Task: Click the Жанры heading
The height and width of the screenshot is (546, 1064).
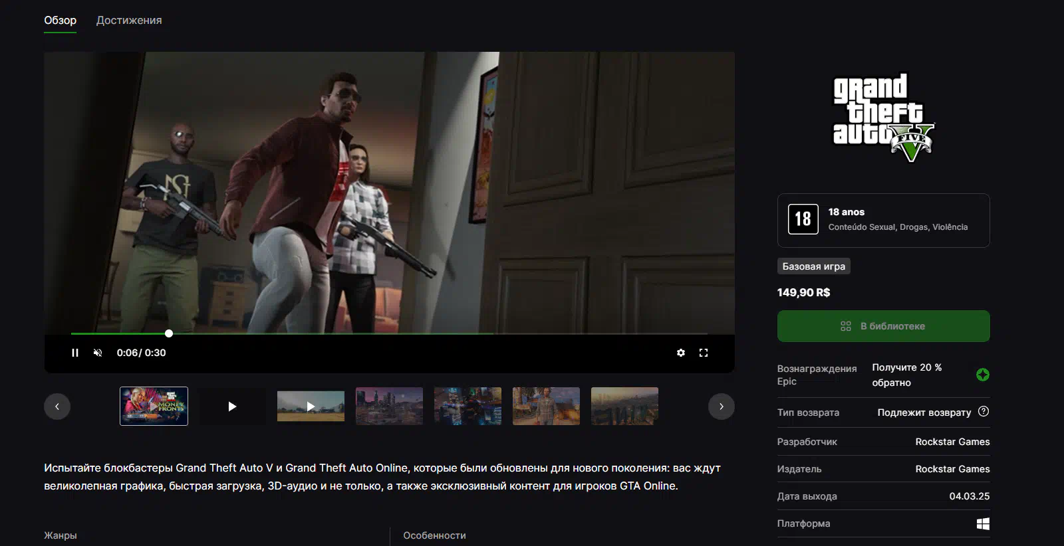Action: click(61, 535)
